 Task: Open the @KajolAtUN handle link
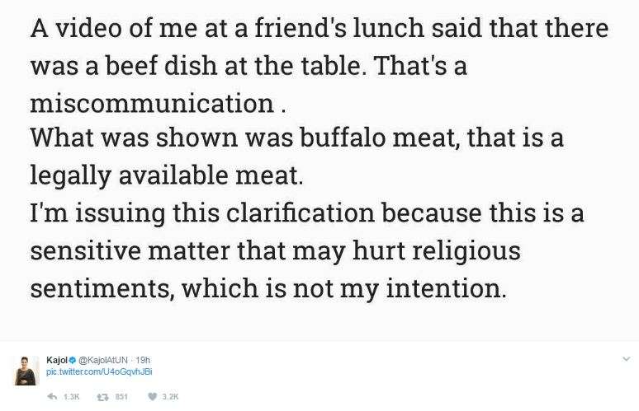pos(102,360)
